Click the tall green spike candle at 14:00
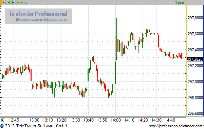Viewport: 204px width, 129px height. pyautogui.click(x=116, y=39)
